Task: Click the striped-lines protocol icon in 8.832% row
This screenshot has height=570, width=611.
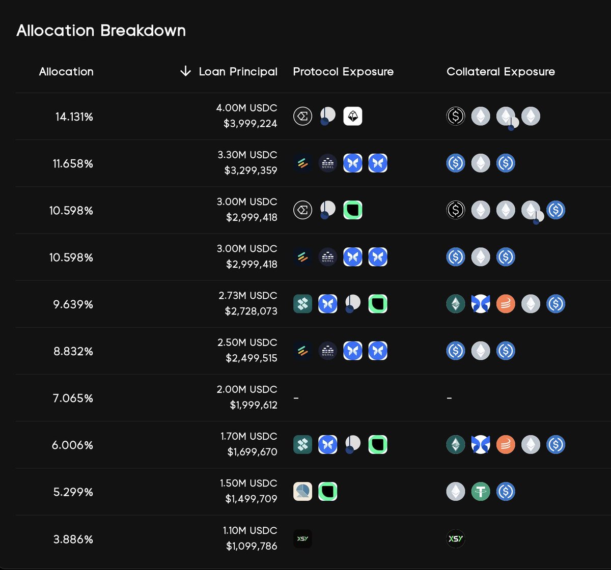Action: (x=303, y=351)
